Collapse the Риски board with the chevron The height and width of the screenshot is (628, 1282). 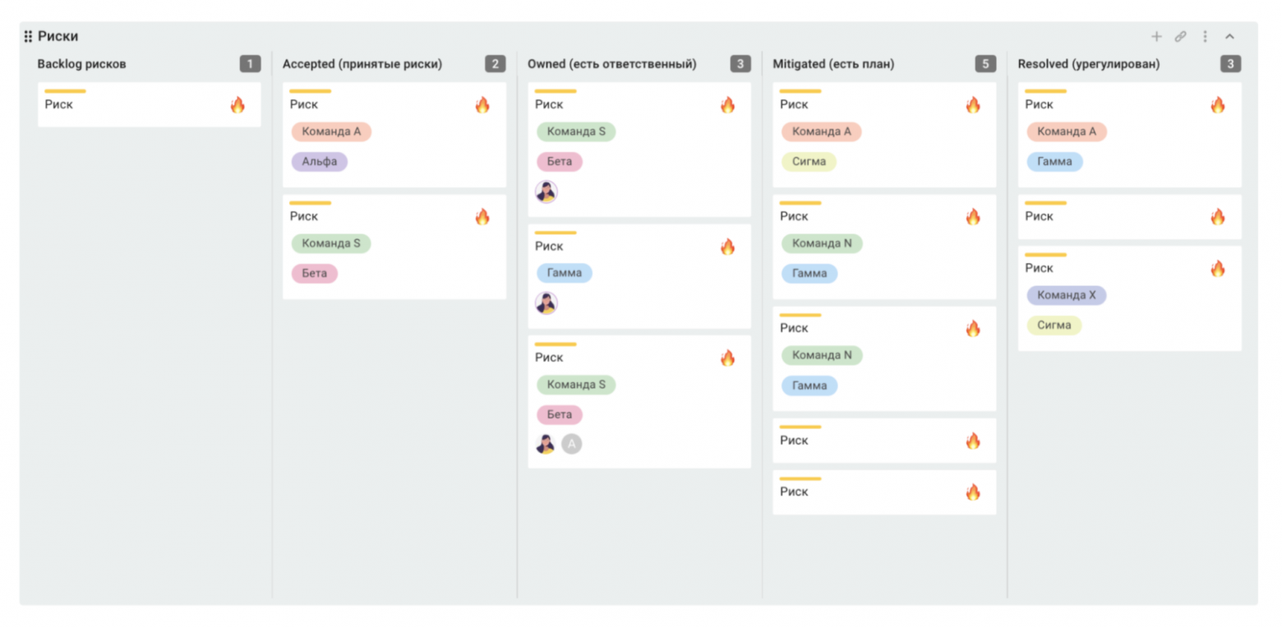point(1229,36)
